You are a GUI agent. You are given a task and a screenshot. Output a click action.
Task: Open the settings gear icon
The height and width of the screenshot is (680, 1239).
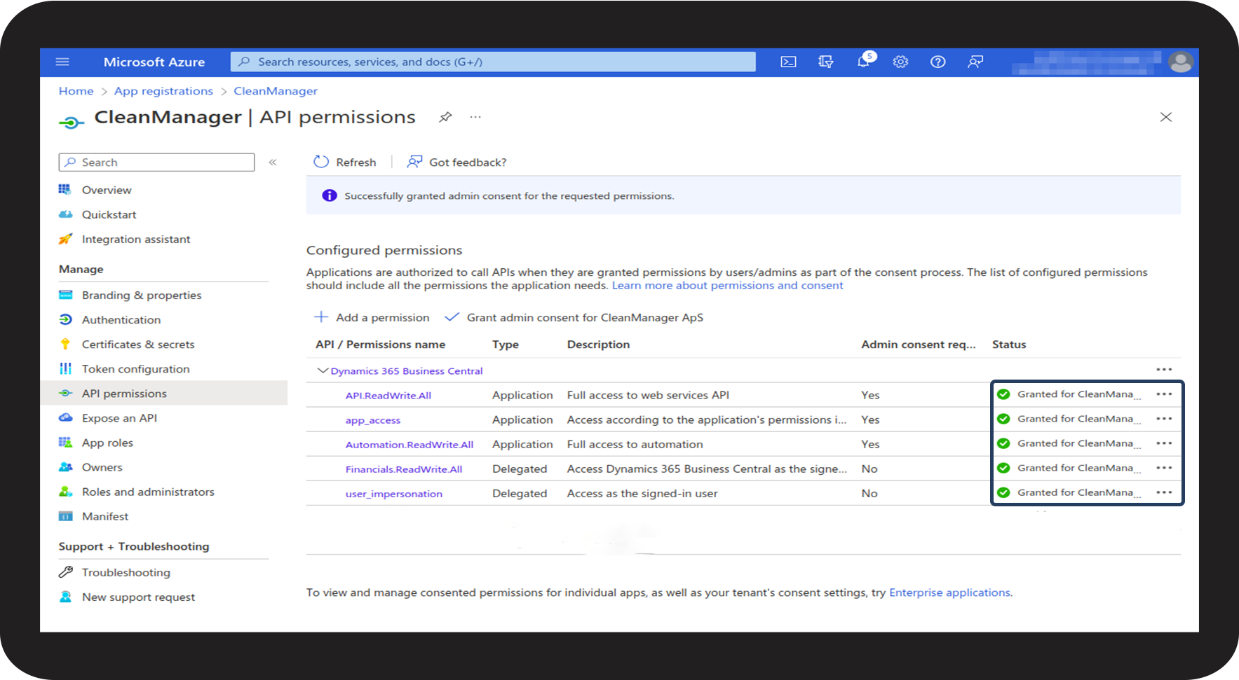pos(900,62)
